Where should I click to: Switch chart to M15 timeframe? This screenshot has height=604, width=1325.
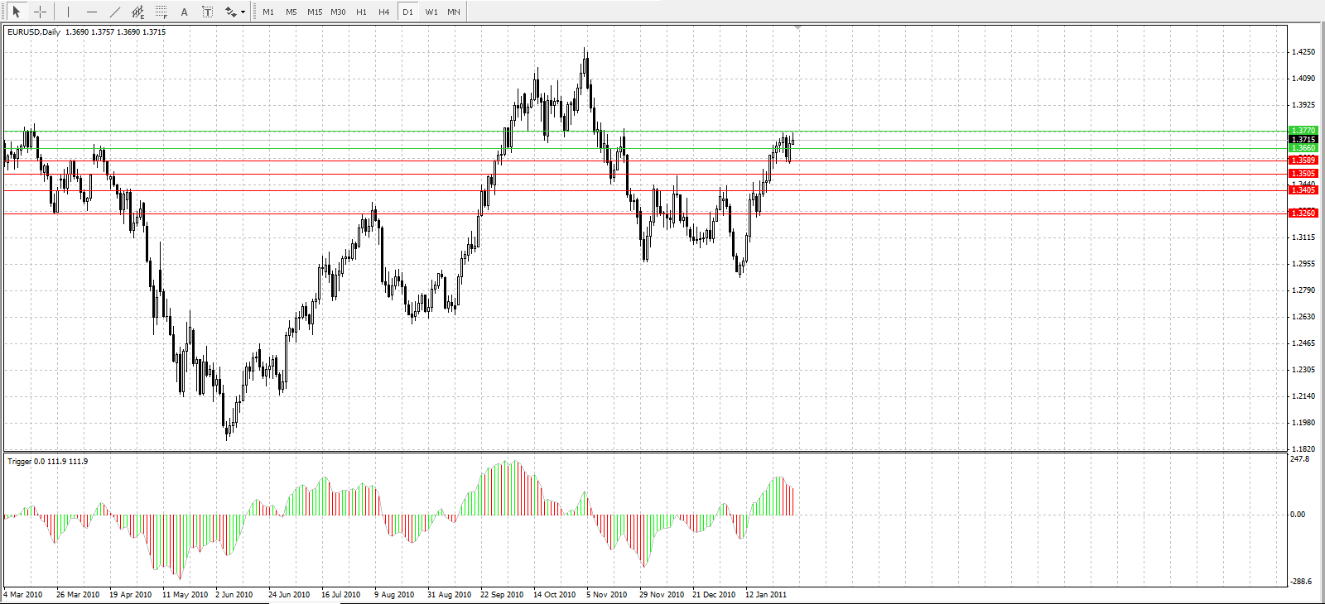[315, 12]
